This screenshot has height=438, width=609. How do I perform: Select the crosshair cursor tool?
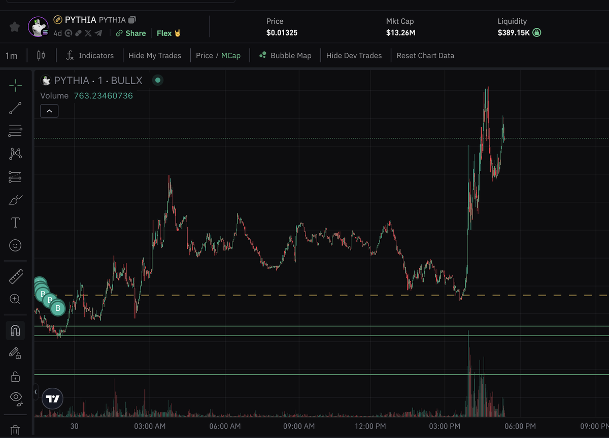(15, 85)
